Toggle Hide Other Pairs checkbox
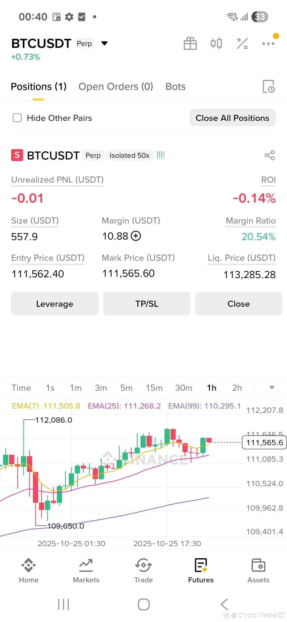Screen dimensions: 287x622 (x=17, y=118)
